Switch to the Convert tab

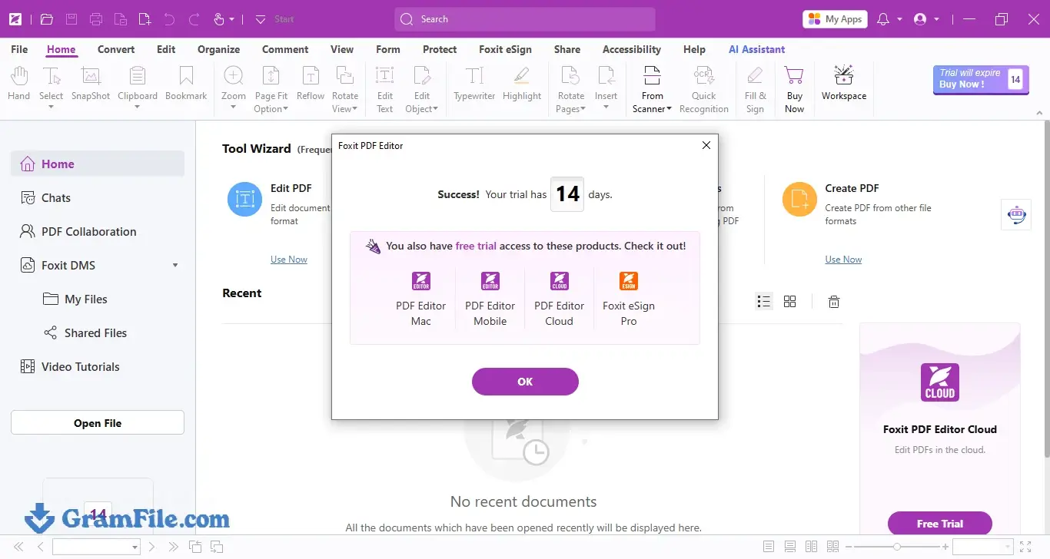(116, 49)
